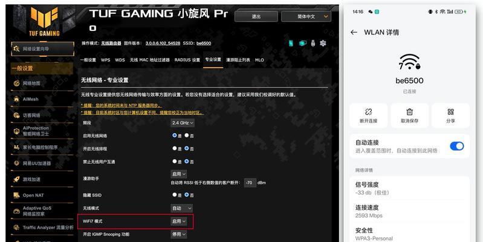Tap the 连接速度 2593 Mbps row

click(x=409, y=211)
